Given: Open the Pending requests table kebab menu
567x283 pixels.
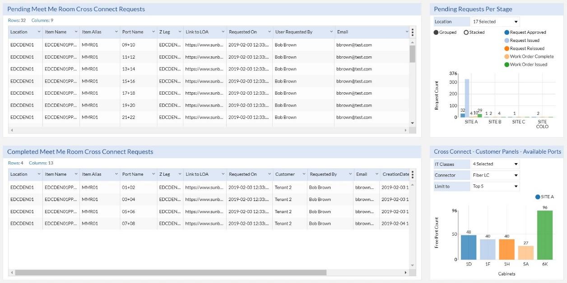Looking at the screenshot, I should (412, 32).
